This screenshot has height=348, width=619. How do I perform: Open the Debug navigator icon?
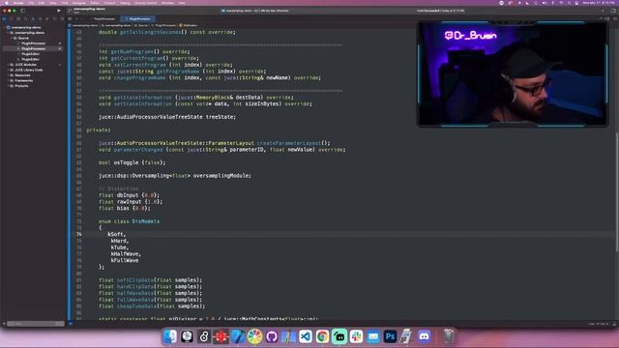coord(47,19)
